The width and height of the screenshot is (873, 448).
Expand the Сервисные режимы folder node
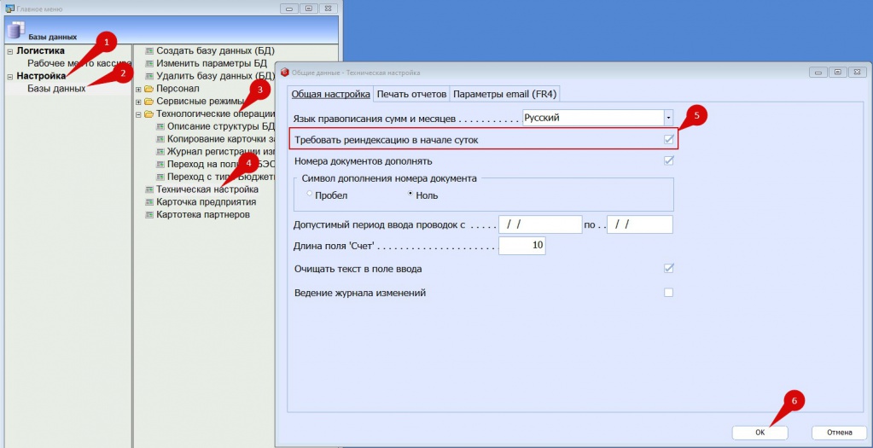point(138,102)
